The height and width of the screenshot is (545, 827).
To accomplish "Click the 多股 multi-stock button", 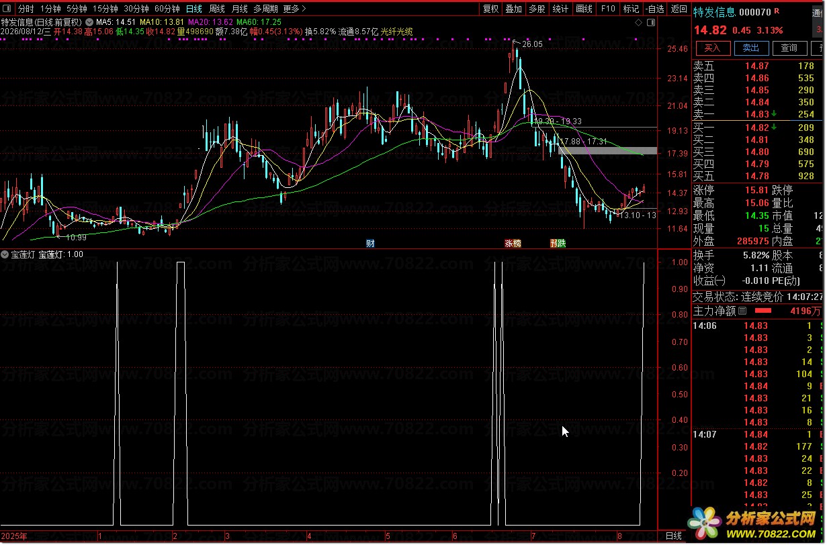I will (x=537, y=9).
